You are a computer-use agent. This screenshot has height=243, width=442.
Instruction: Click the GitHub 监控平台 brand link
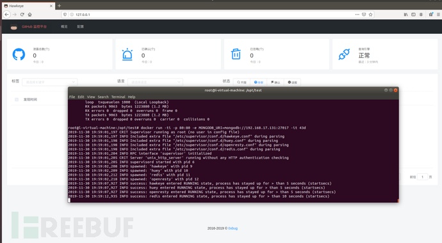[x=34, y=27]
